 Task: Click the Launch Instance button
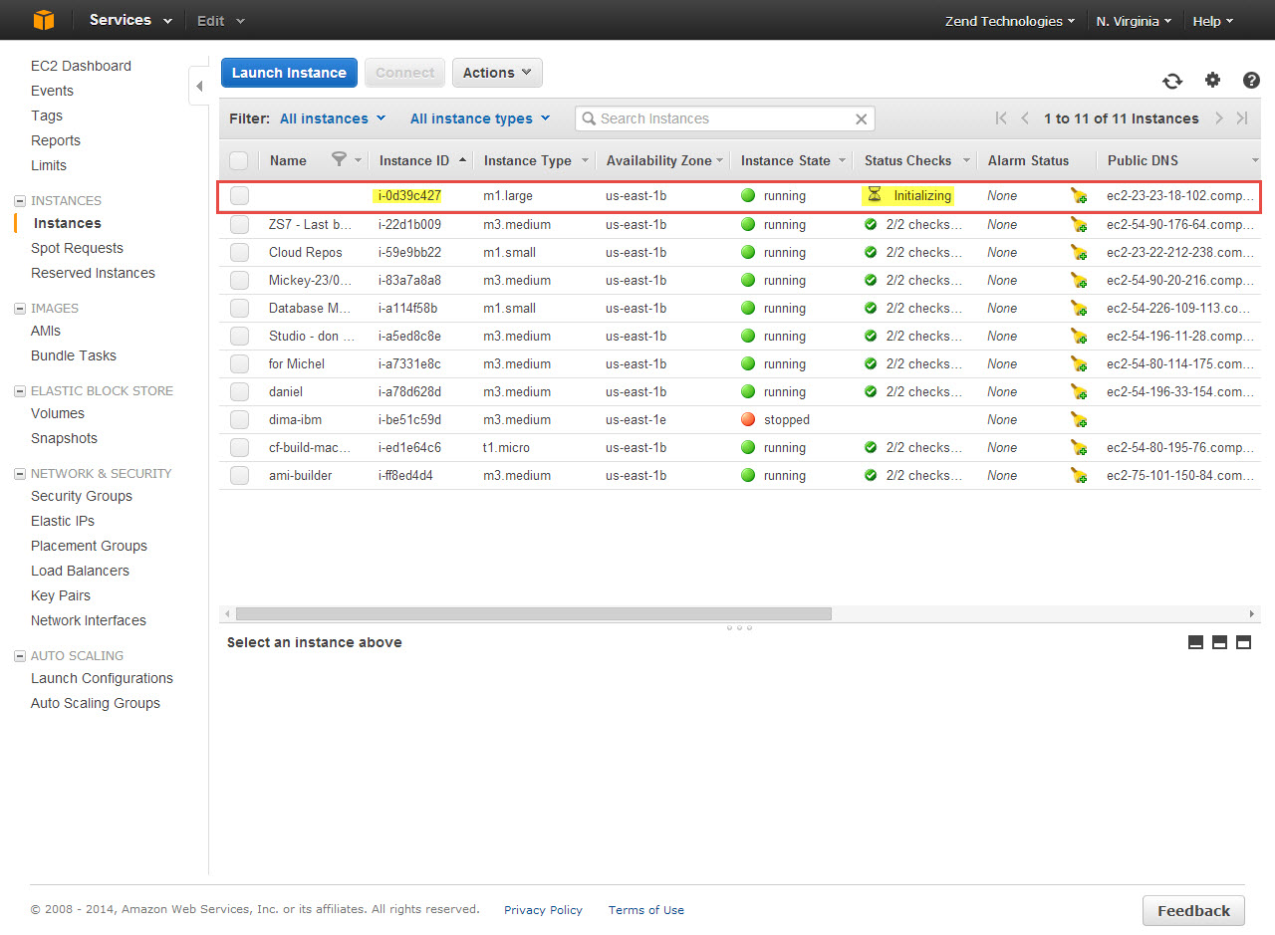(289, 72)
